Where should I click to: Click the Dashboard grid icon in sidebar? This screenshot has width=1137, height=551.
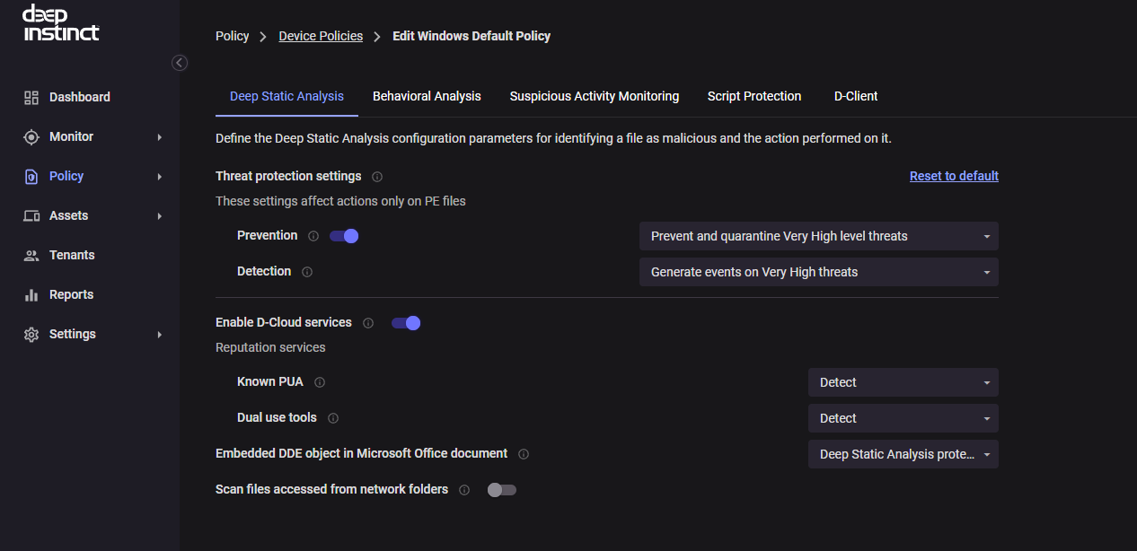coord(31,98)
